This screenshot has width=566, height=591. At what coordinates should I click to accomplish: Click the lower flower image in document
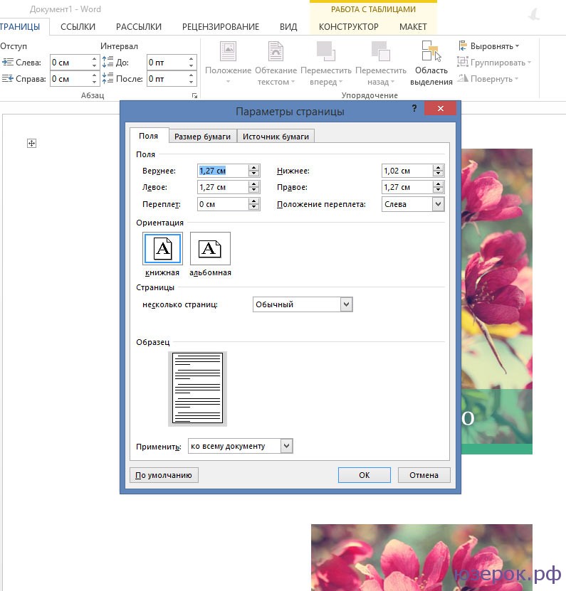[421, 557]
